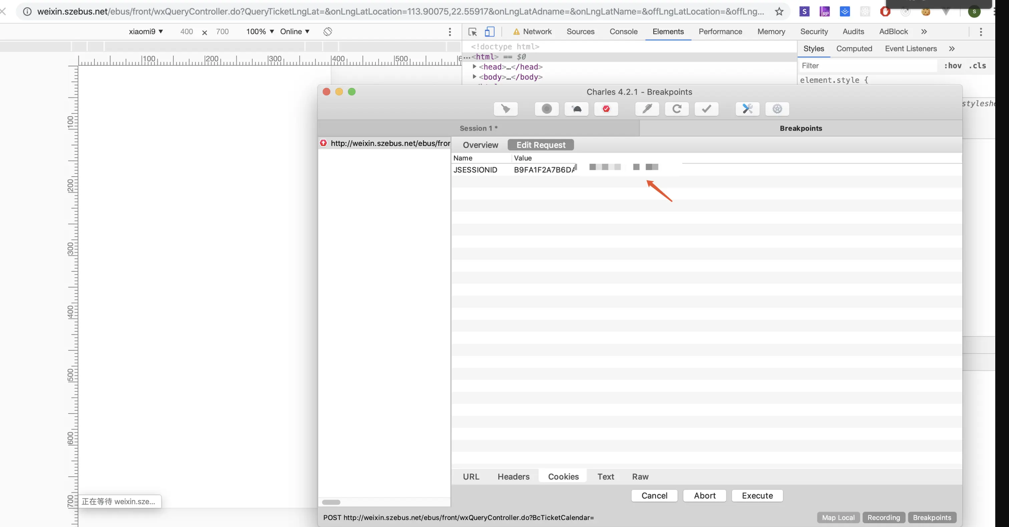Viewport: 1009px width, 527px height.
Task: Select the Session 1 tab in Charles
Action: [x=478, y=128]
